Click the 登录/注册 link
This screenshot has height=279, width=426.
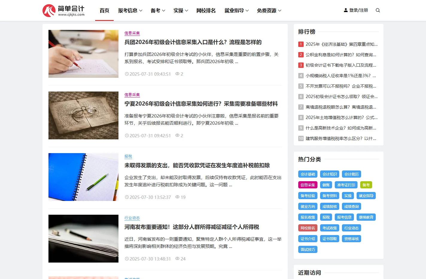click(358, 10)
